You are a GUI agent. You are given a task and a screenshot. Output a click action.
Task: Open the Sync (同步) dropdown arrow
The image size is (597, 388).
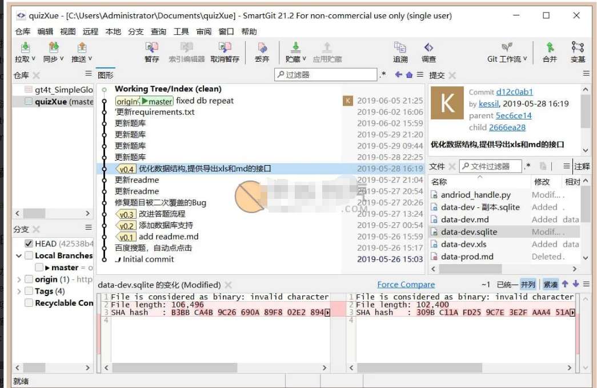(x=62, y=59)
